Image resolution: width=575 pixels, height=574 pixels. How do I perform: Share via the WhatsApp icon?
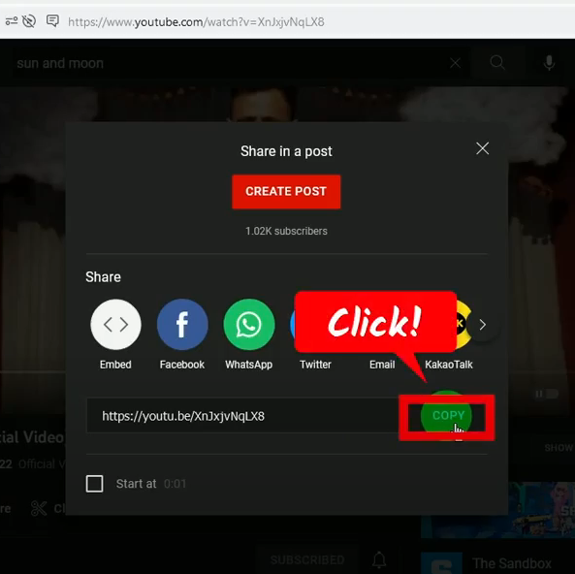(249, 324)
